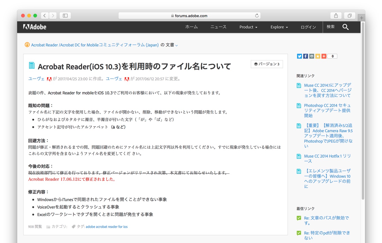Viewport: 382px width, 243px height.
Task: Click the バージョン 3 button
Action: click(x=266, y=64)
